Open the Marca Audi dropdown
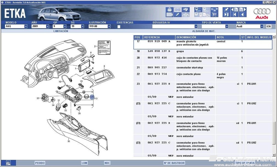The height and width of the screenshot is (167, 277). pos(262,26)
